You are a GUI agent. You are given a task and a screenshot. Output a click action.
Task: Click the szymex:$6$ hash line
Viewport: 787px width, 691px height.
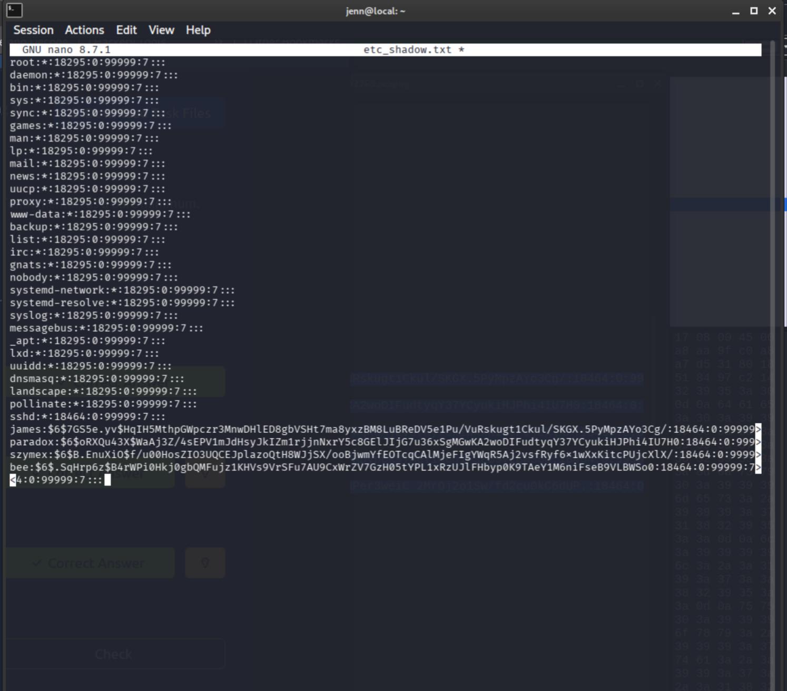[386, 454]
